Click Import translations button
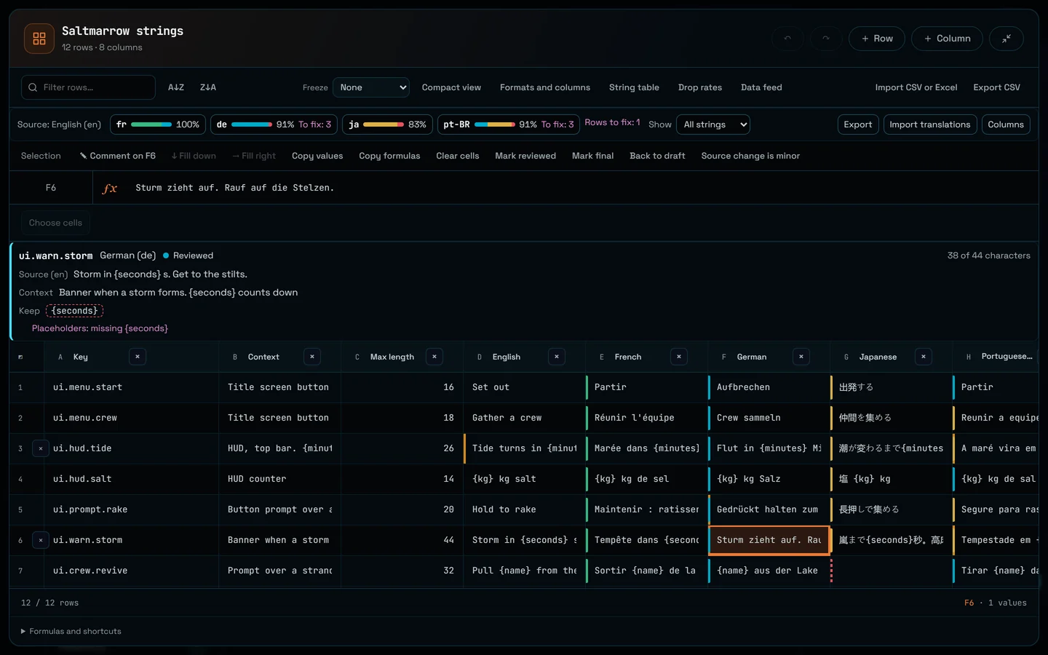The width and height of the screenshot is (1048, 655). coord(930,124)
